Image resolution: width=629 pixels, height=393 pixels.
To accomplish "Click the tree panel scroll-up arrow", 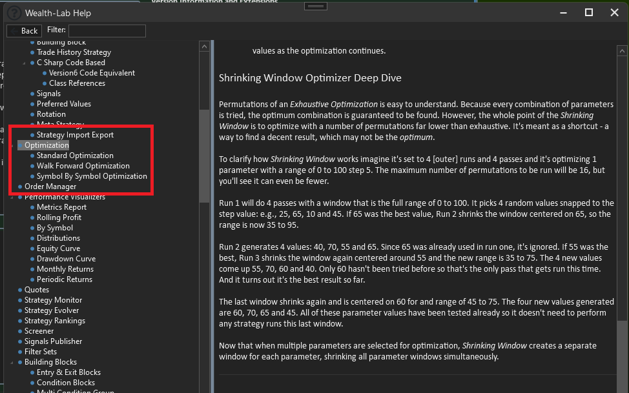I will 204,46.
